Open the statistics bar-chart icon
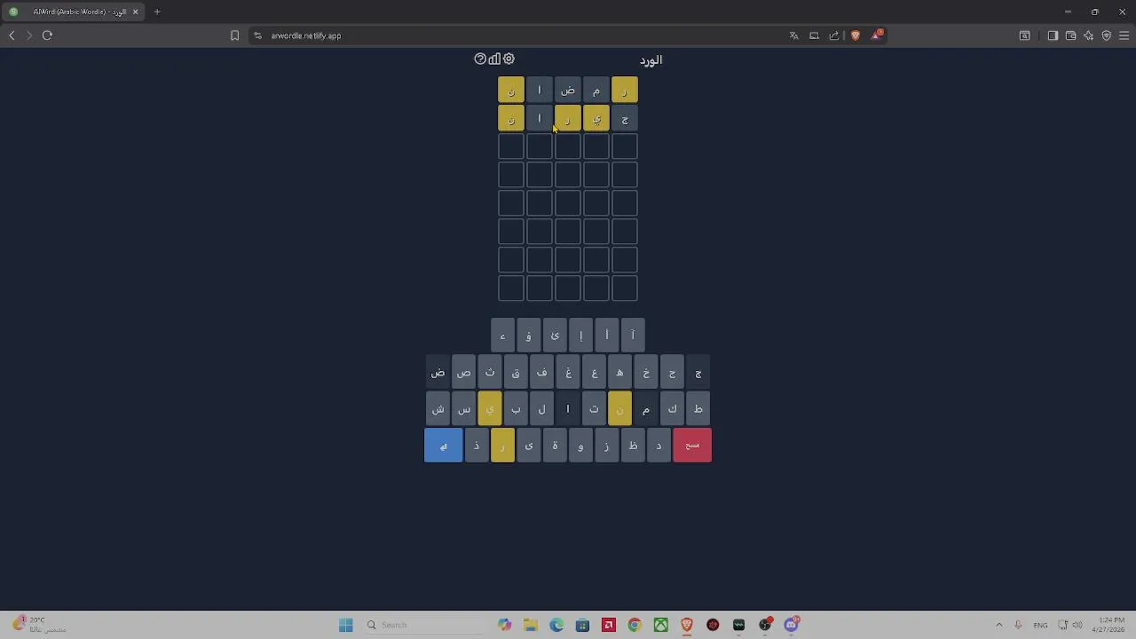The image size is (1136, 639). 494,59
